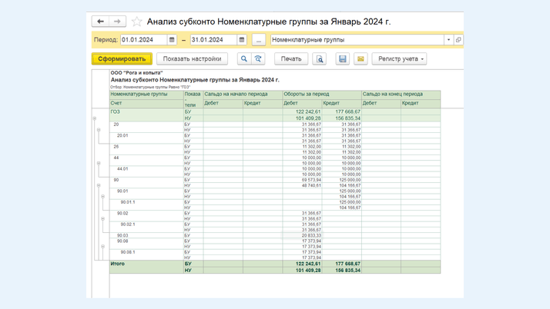Open calendar picker for end date 31.01.2024

tap(242, 40)
